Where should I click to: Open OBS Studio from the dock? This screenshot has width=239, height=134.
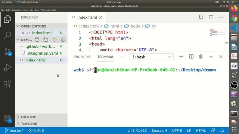click(234, 85)
